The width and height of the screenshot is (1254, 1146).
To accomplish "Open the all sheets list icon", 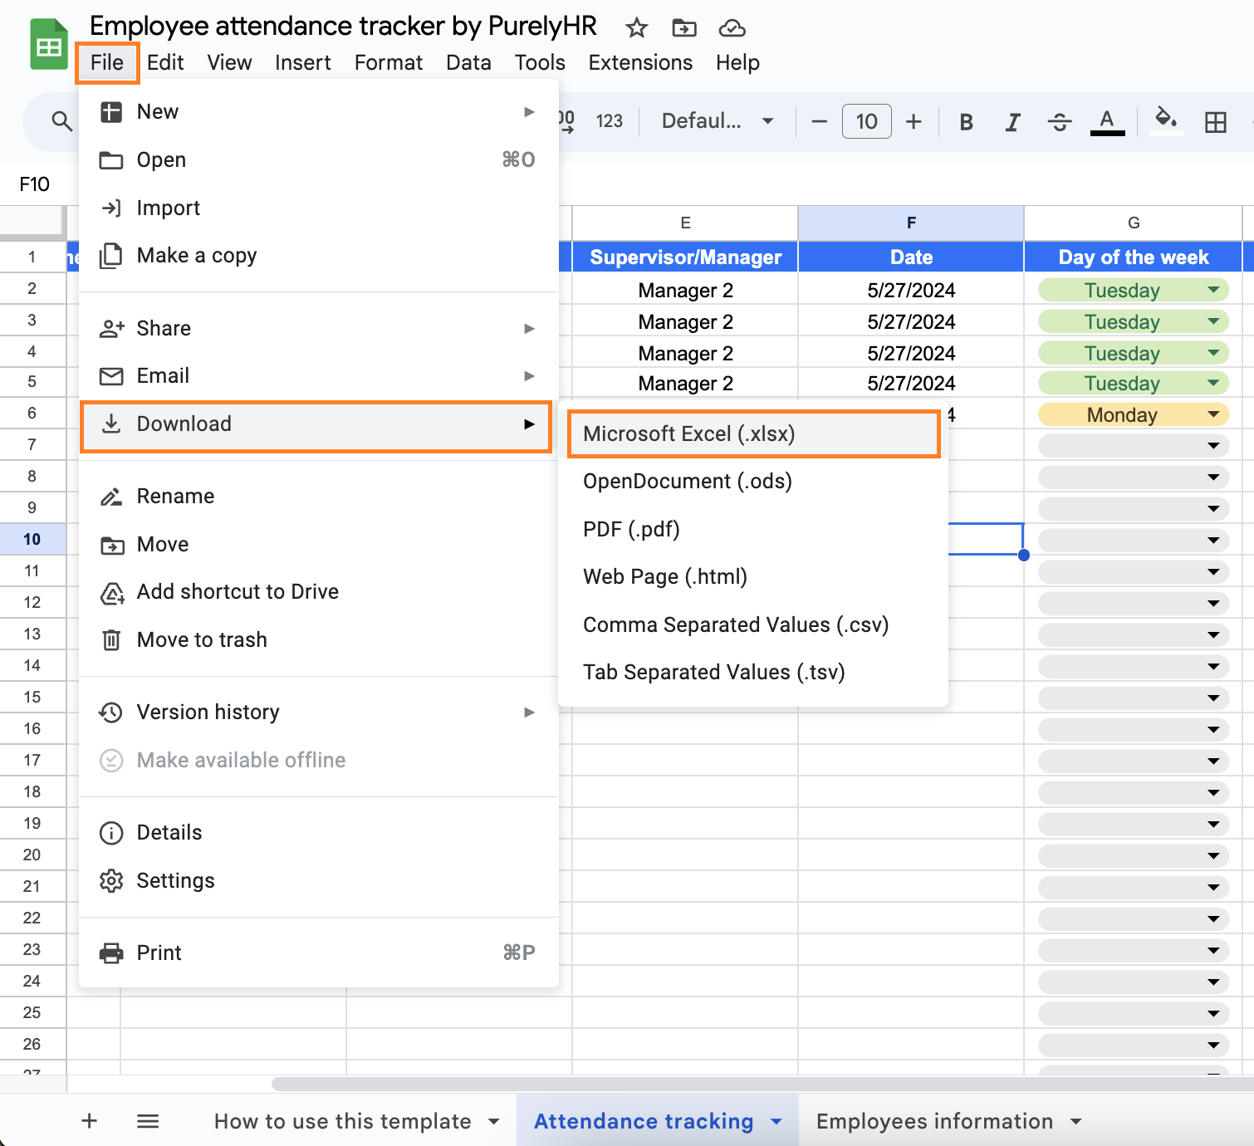I will coord(148,1121).
